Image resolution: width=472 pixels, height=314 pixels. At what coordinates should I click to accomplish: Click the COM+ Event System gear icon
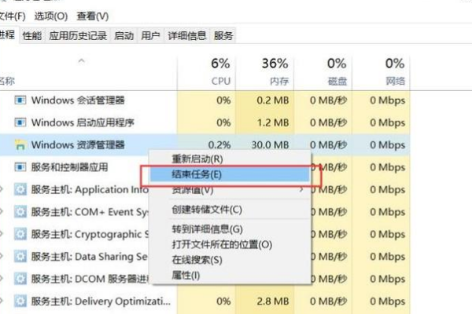pos(21,212)
